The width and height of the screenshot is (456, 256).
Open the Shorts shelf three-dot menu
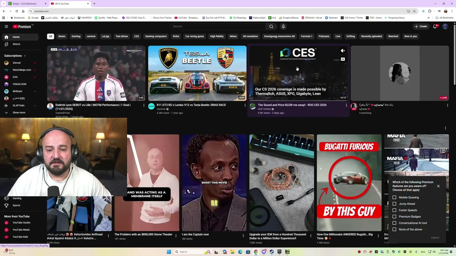coord(445,128)
